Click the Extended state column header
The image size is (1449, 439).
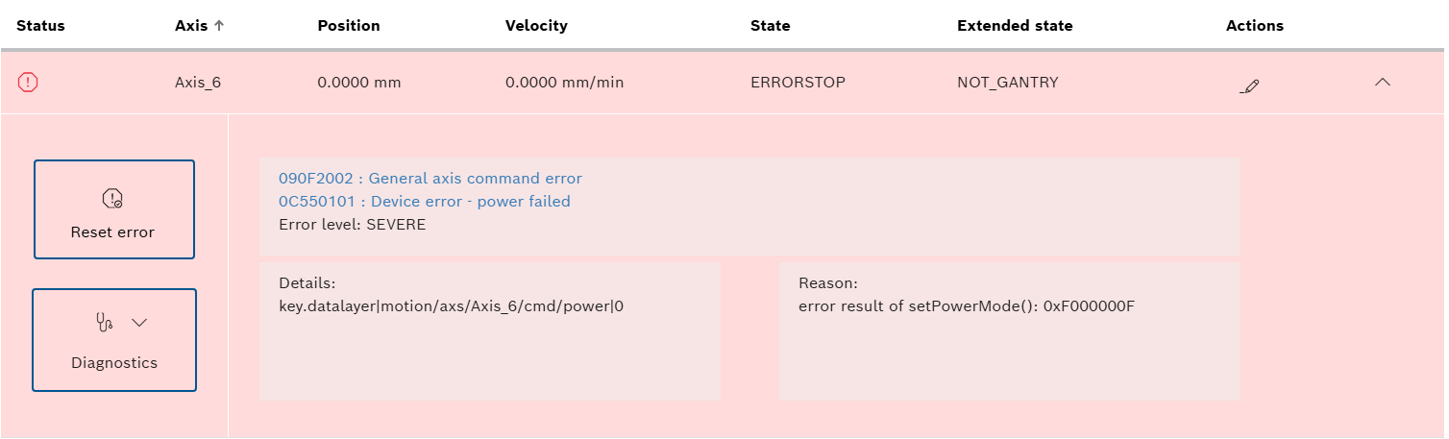tap(1014, 26)
